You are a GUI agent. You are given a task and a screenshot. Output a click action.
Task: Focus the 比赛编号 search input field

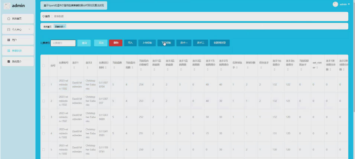(x=63, y=43)
